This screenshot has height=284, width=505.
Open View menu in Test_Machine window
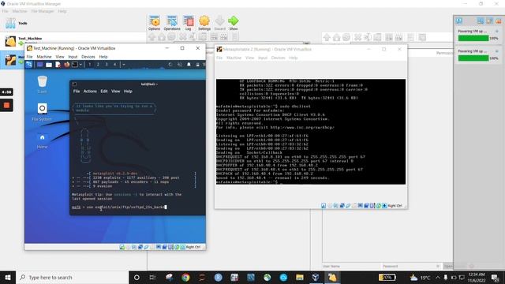tap(60, 57)
